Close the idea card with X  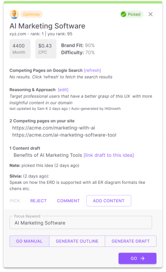point(151,14)
